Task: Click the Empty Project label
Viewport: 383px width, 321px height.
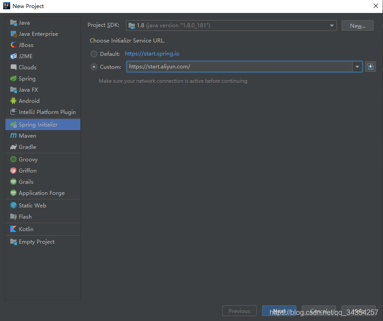Action: point(37,242)
